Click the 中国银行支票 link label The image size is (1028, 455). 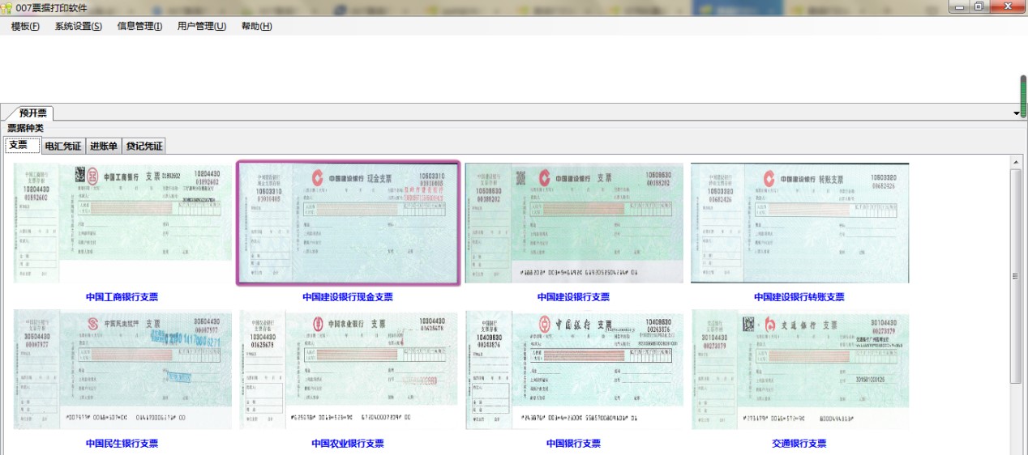573,444
